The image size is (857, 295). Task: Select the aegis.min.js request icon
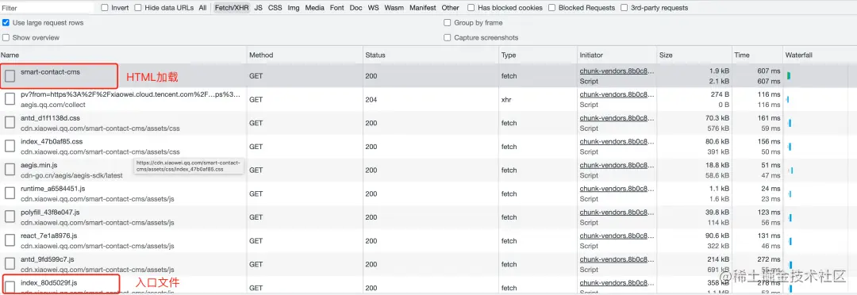(x=10, y=170)
